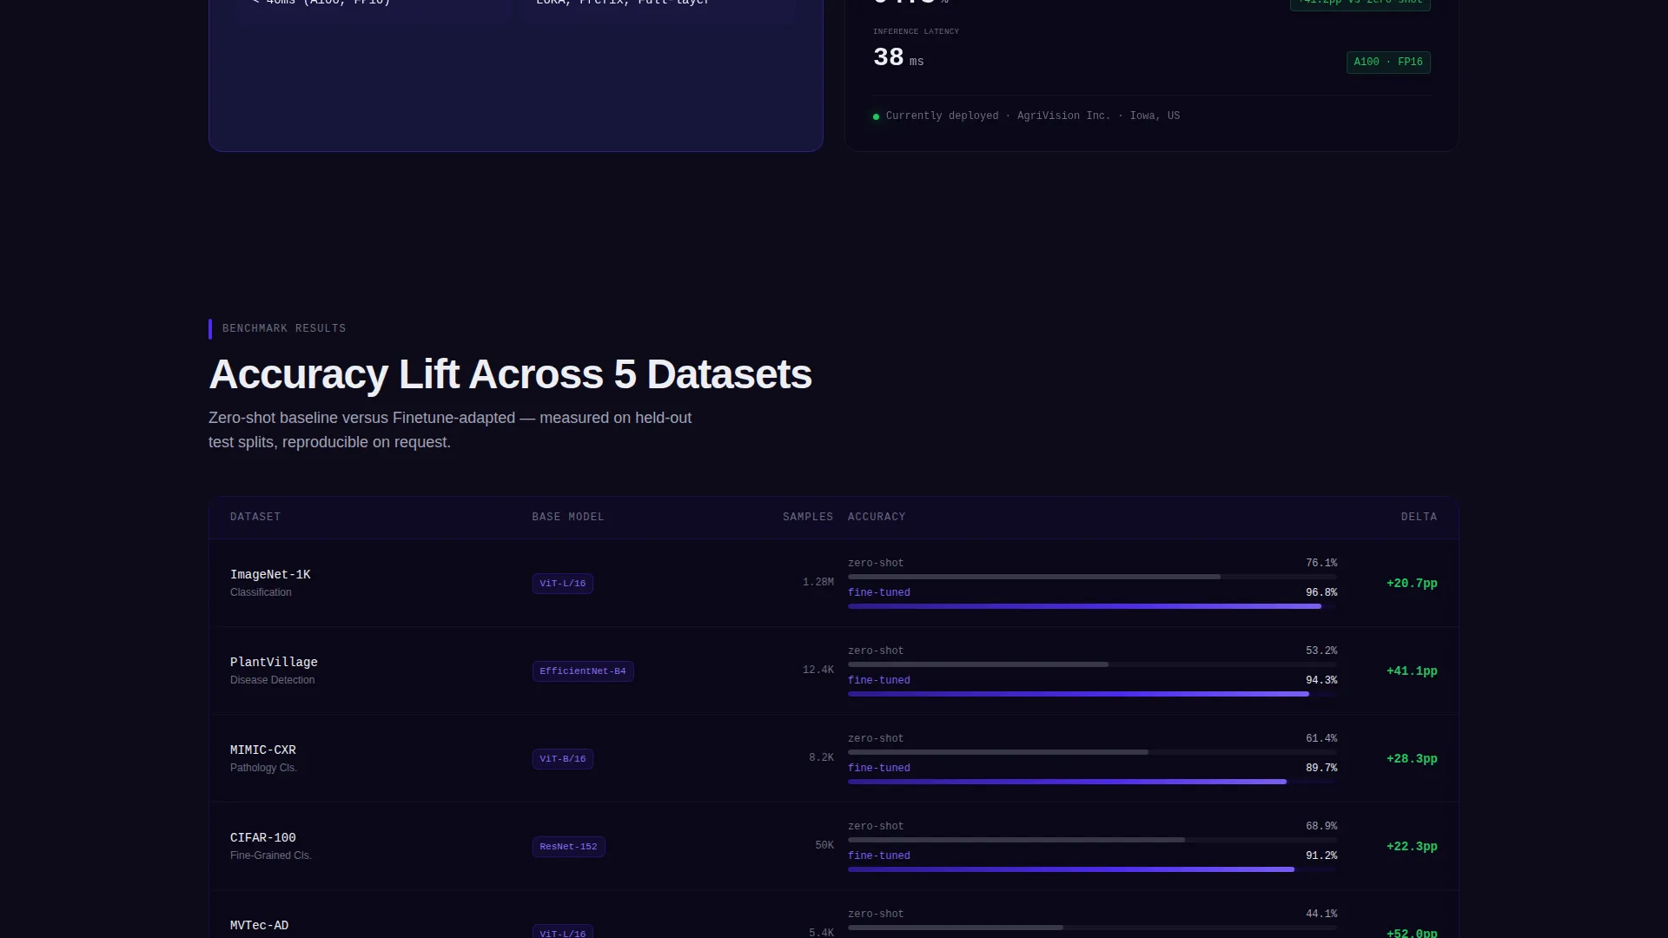
Task: Click the DATASET column header
Action: click(255, 517)
